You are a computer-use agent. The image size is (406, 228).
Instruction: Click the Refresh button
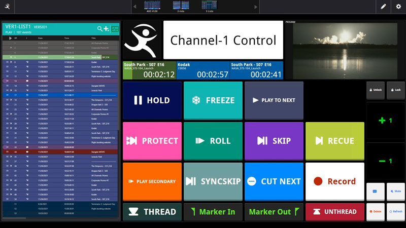point(395,212)
